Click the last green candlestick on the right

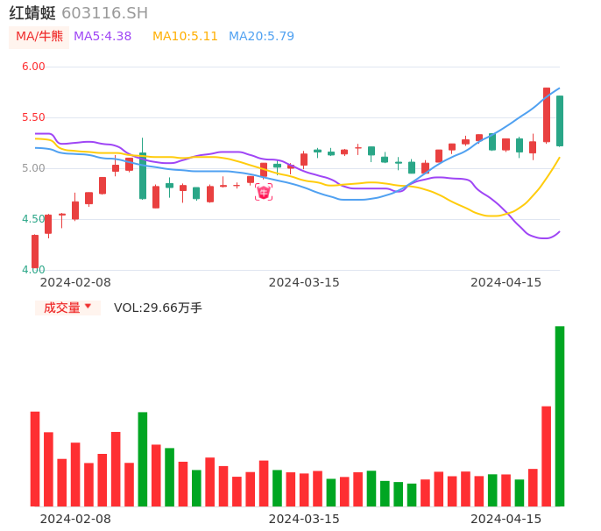pos(560,121)
